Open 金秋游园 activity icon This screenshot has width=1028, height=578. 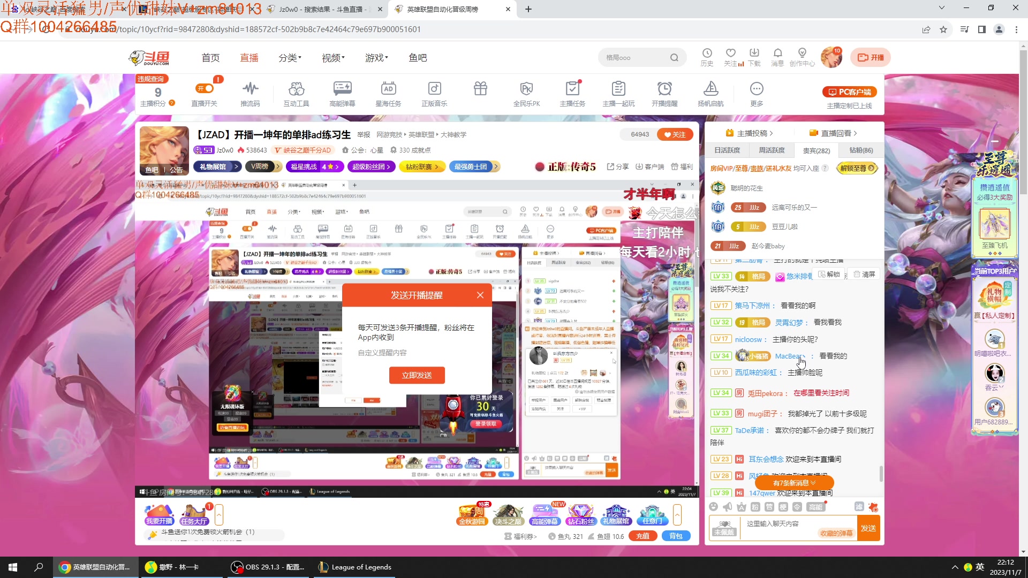pos(472,515)
